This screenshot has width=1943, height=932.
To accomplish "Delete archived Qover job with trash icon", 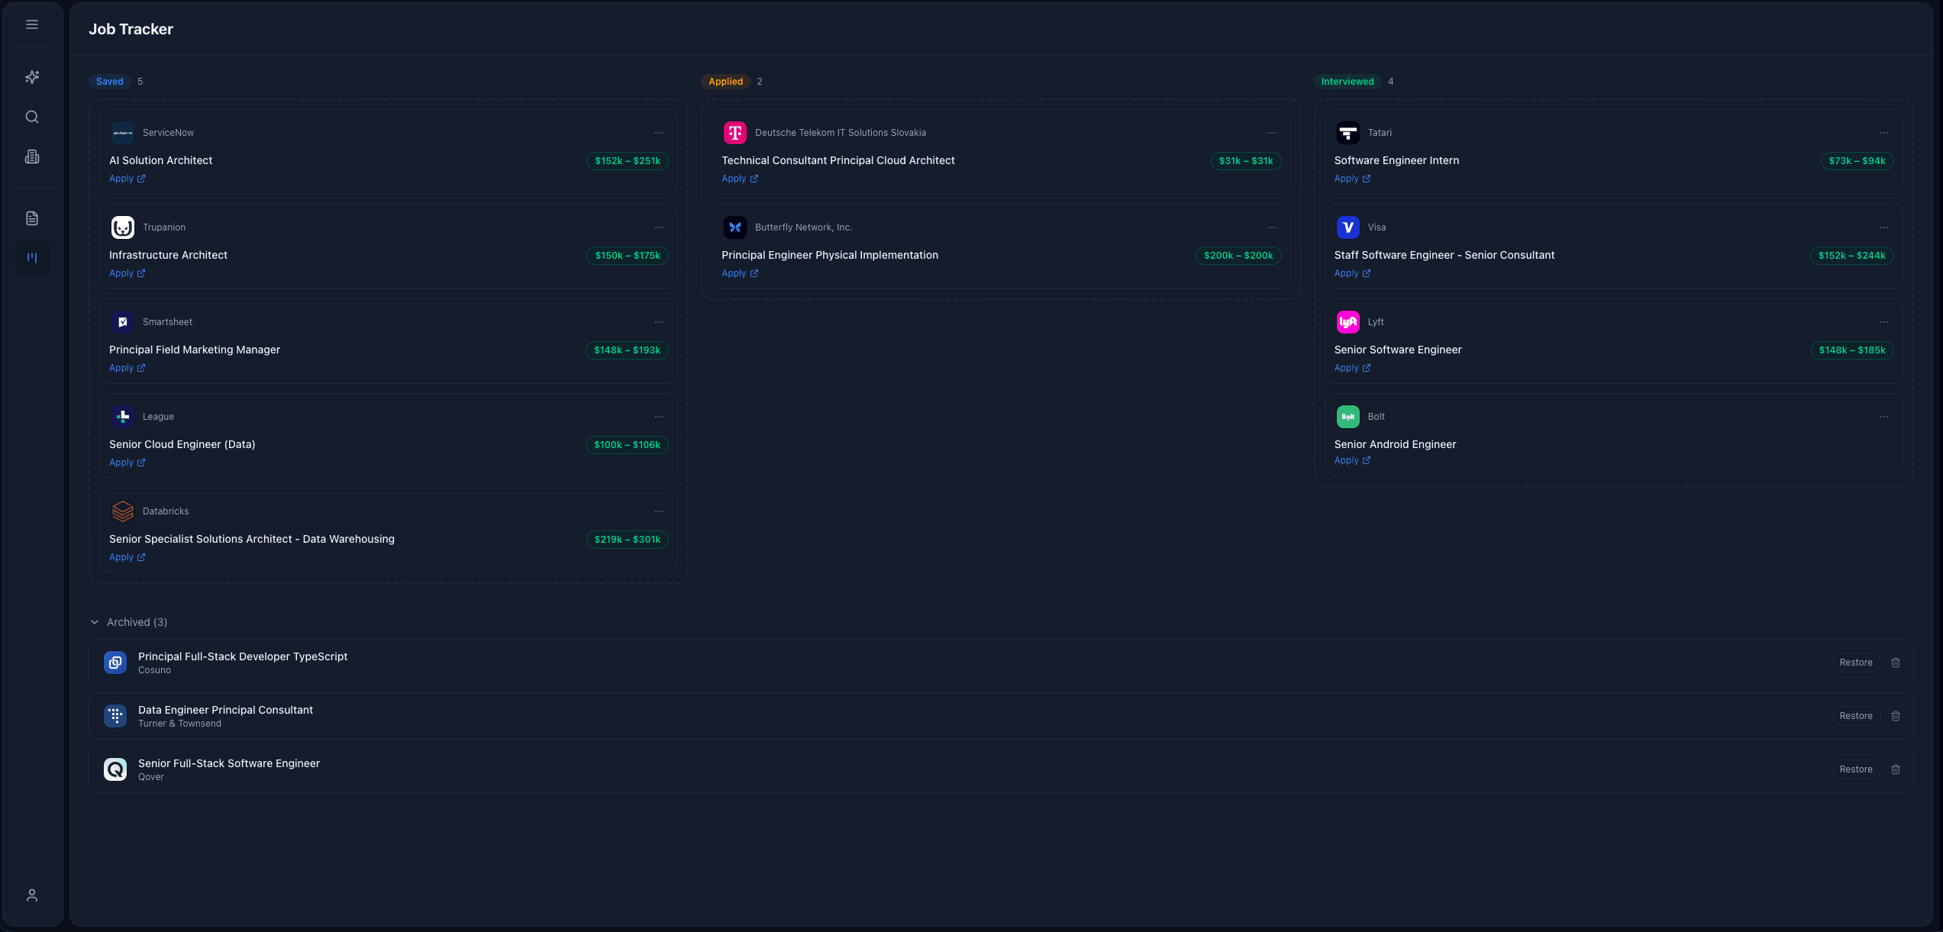I will (x=1896, y=769).
